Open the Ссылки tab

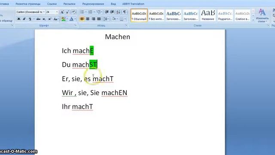click(52, 4)
